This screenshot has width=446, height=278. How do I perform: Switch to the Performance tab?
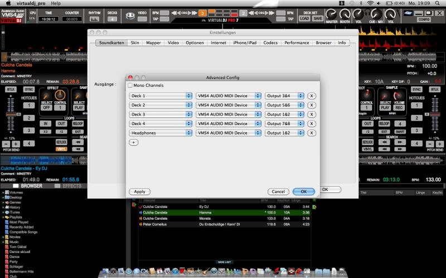click(297, 43)
